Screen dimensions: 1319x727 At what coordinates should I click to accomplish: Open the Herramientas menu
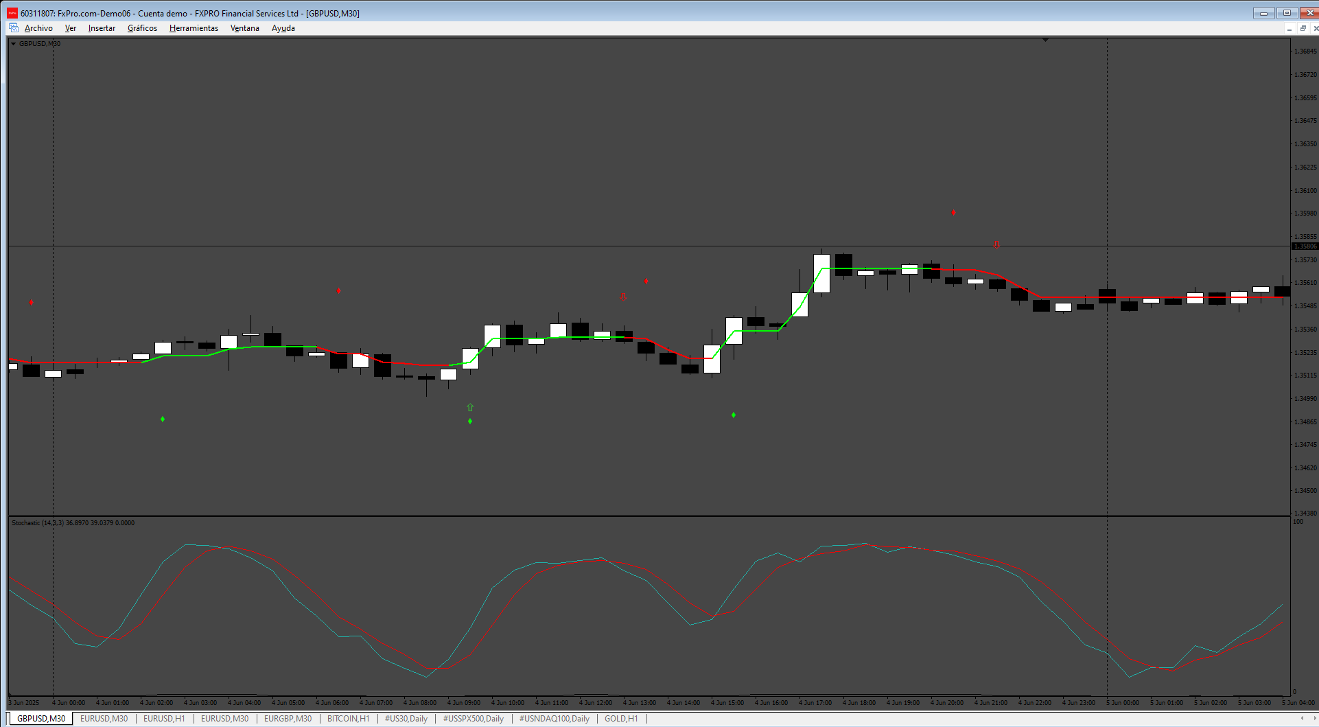194,28
